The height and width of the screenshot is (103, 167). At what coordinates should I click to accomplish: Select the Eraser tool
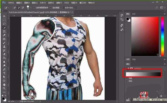[x=4, y=54]
